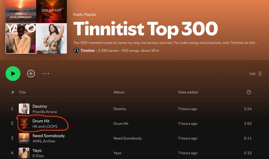Click track number 3 for Need Somebody
The height and width of the screenshot is (159, 269).
pyautogui.click(x=12, y=138)
